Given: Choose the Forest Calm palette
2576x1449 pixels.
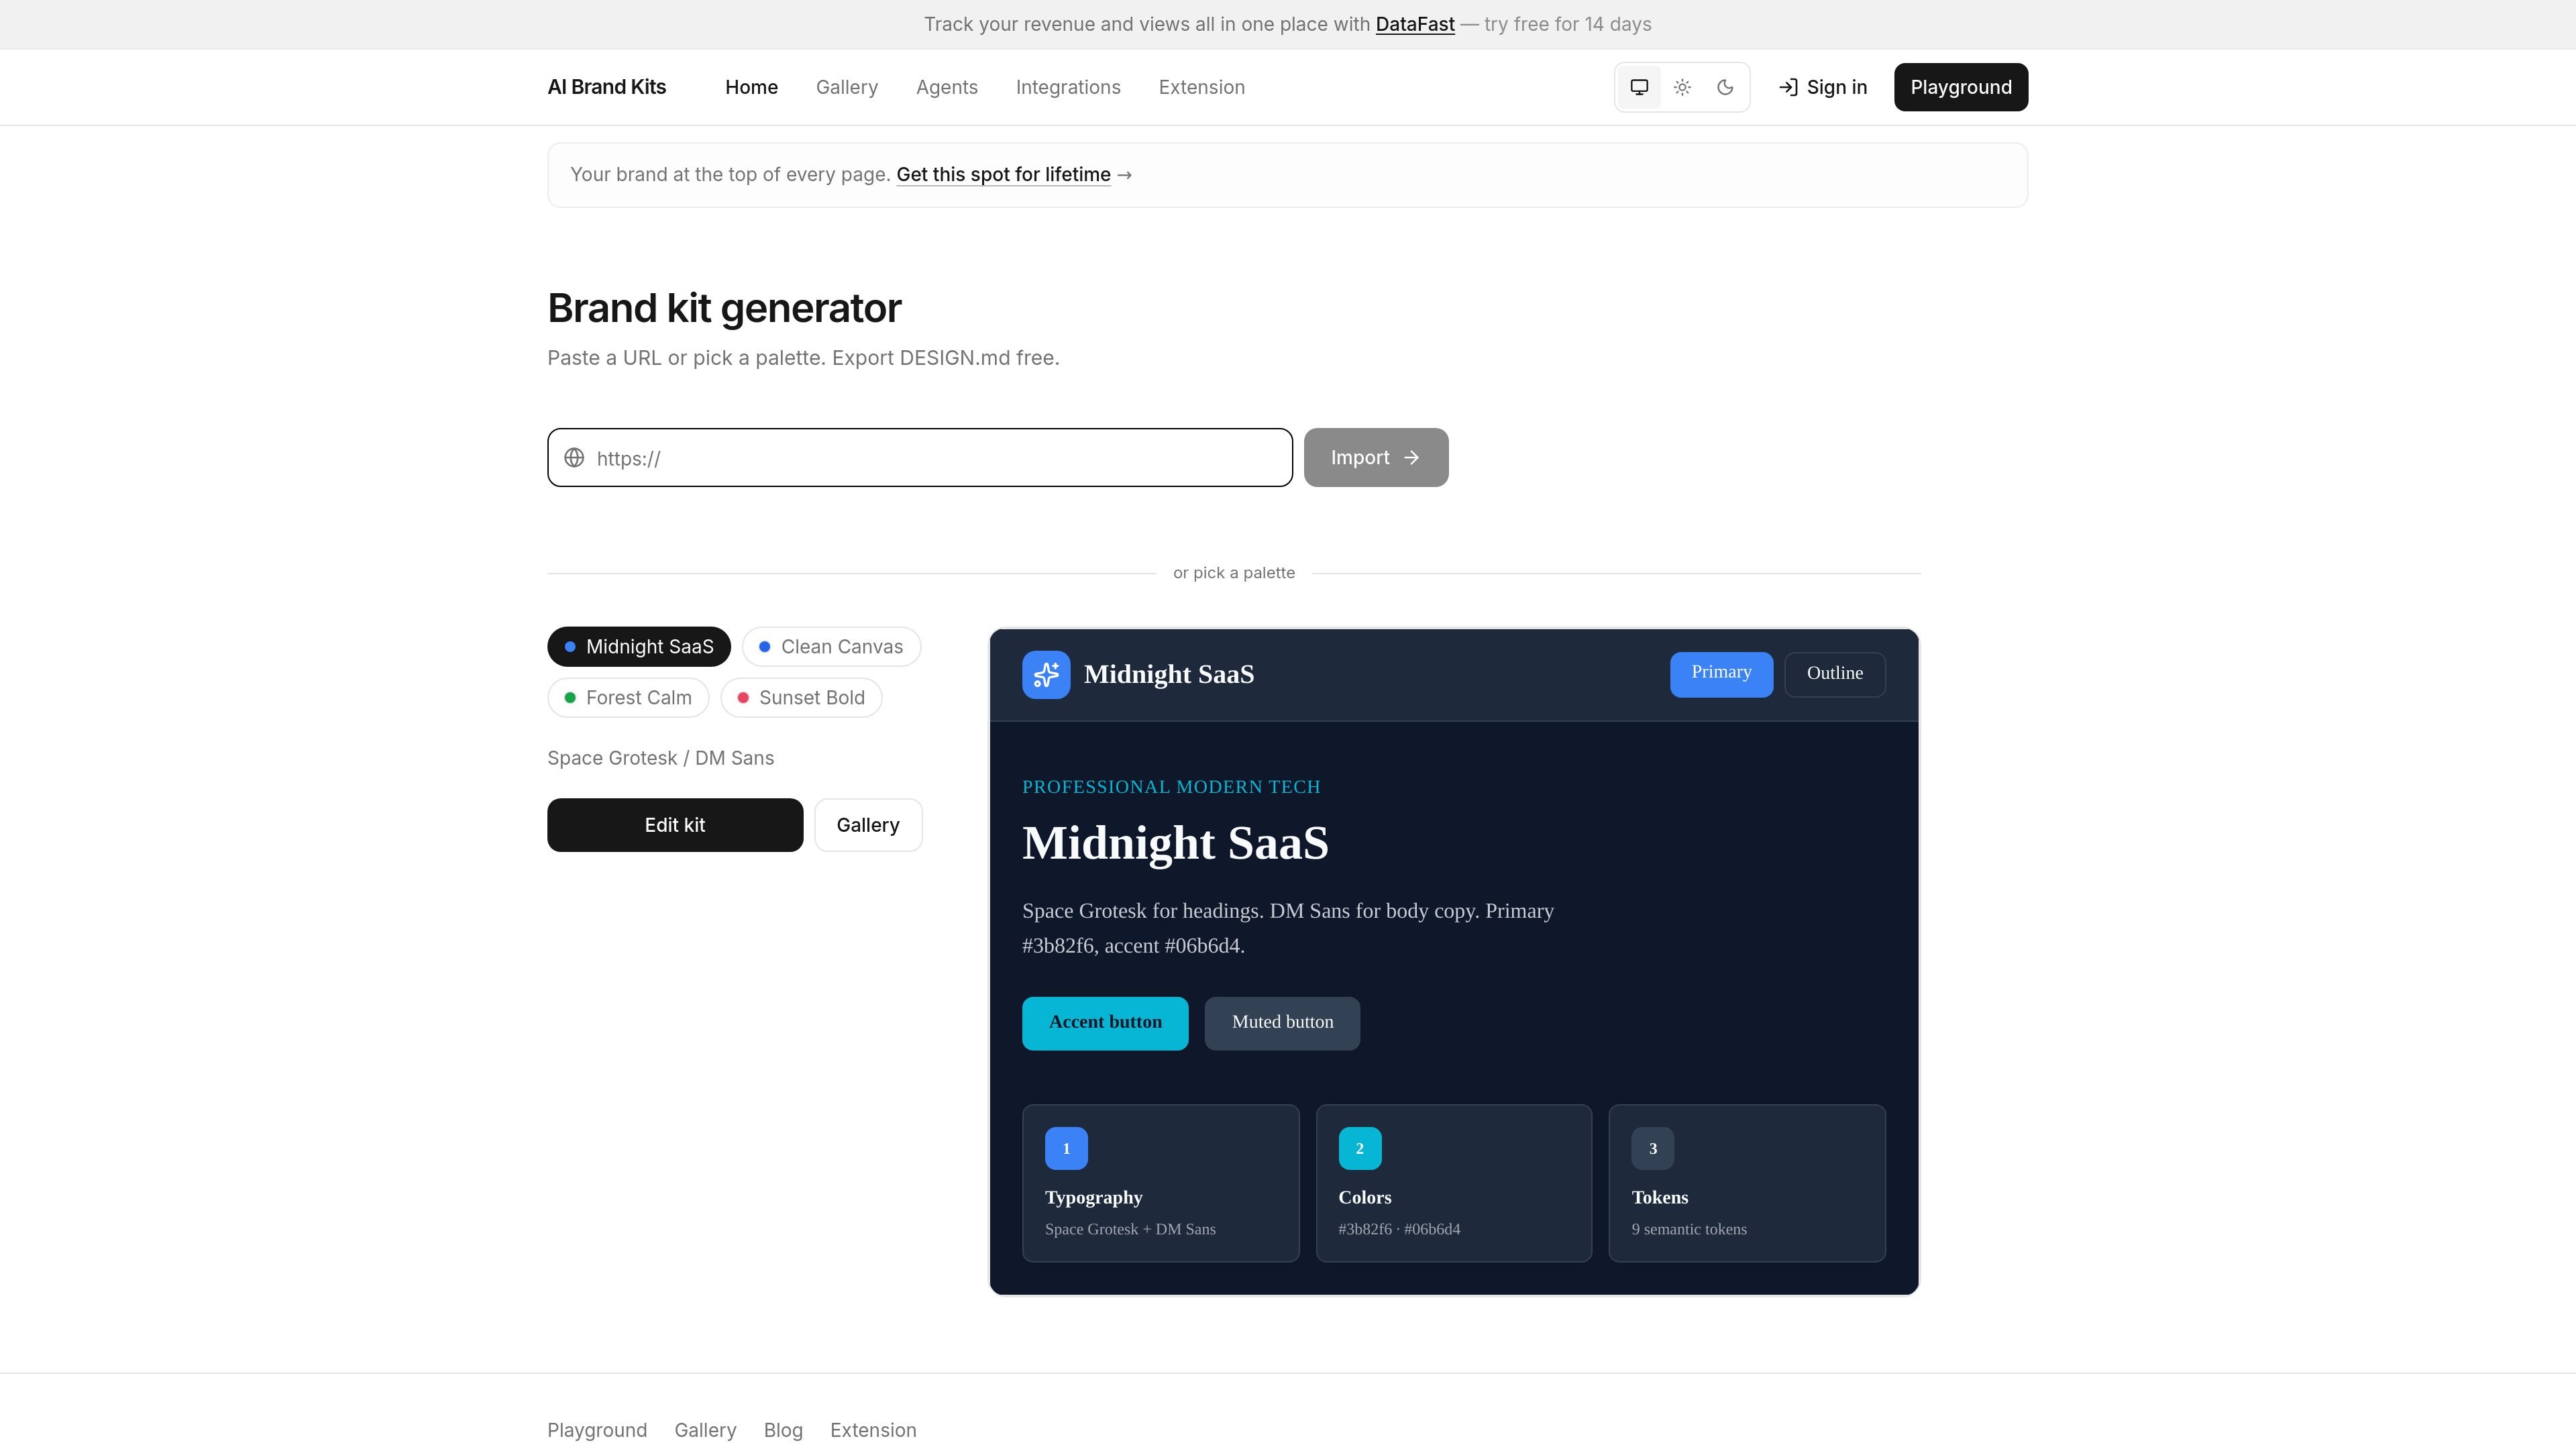Looking at the screenshot, I should tap(628, 698).
